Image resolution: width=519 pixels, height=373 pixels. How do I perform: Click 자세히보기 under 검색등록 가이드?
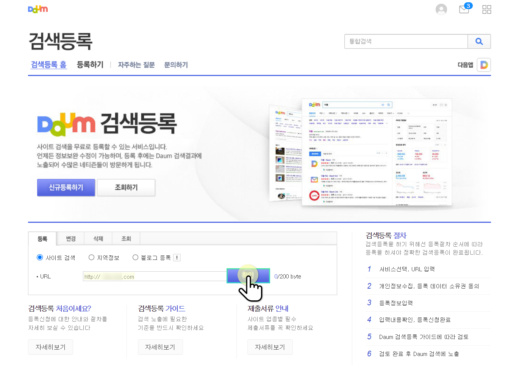160,347
